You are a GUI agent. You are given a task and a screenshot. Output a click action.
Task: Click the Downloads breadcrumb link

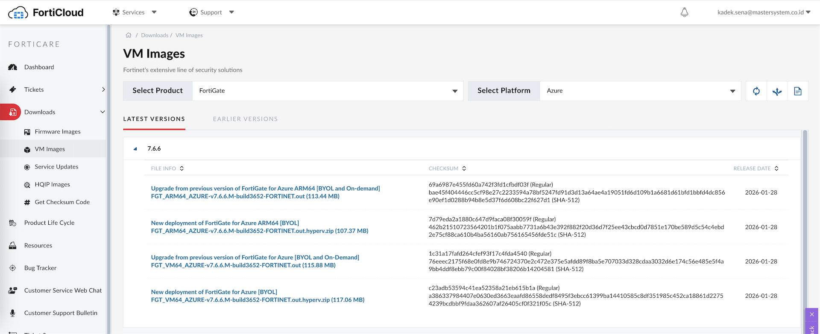(154, 35)
